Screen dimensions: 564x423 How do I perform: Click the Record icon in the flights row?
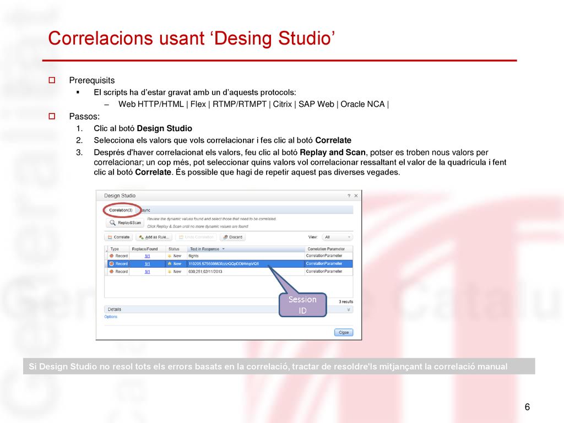(111, 256)
